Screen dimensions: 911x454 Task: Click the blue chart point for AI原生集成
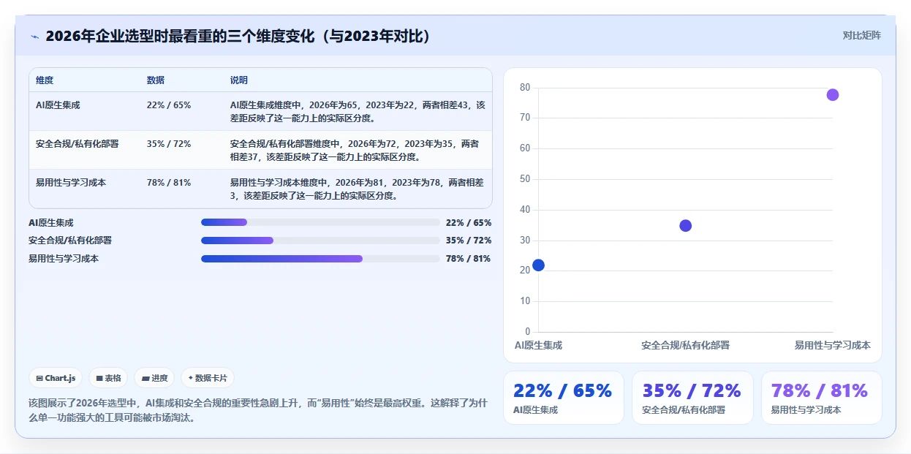click(538, 265)
